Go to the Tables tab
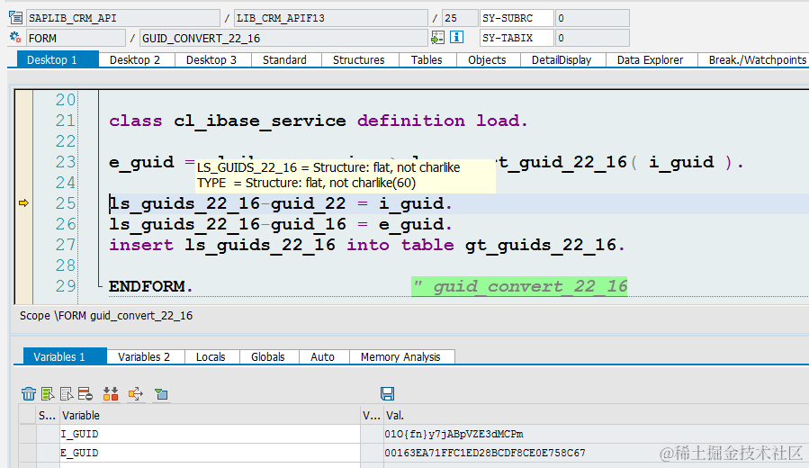This screenshot has width=809, height=468. tap(427, 60)
